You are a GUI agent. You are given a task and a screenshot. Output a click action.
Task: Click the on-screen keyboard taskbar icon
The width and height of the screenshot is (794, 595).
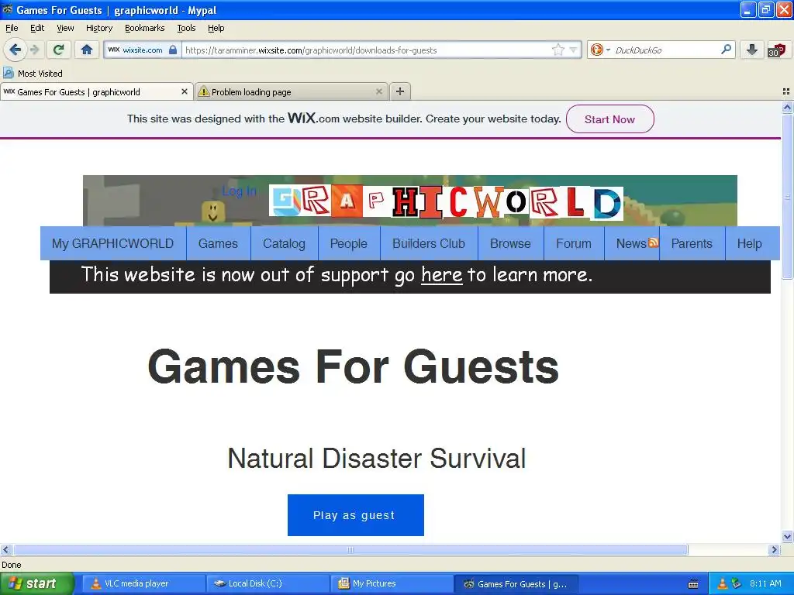[x=693, y=584]
